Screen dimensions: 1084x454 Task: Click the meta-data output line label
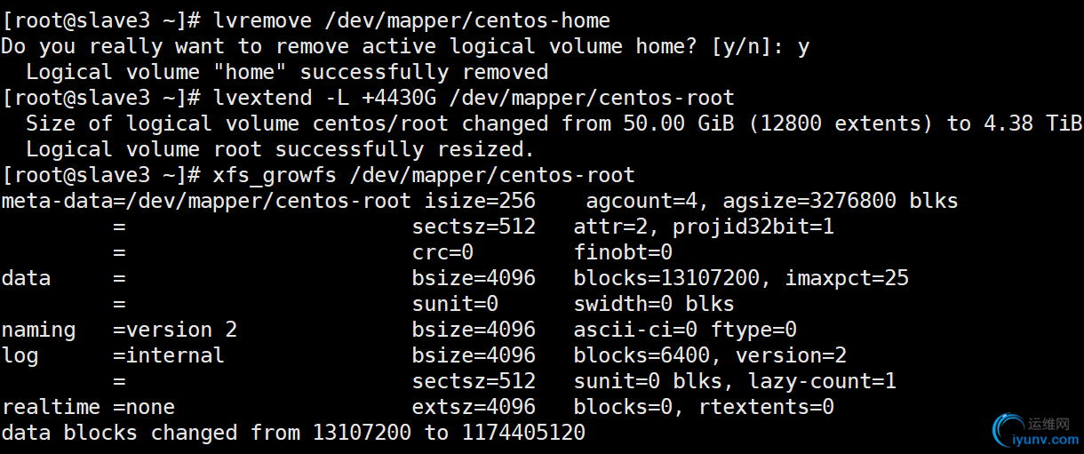pos(58,200)
